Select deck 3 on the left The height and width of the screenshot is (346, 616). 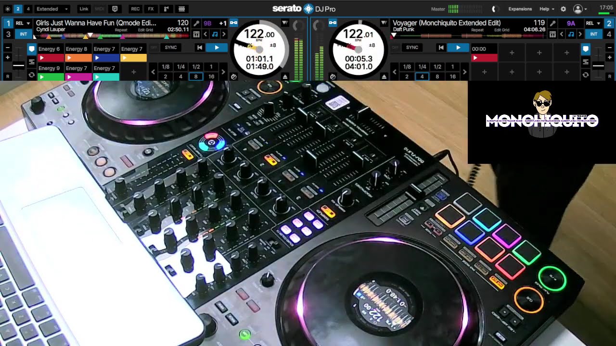pos(8,34)
